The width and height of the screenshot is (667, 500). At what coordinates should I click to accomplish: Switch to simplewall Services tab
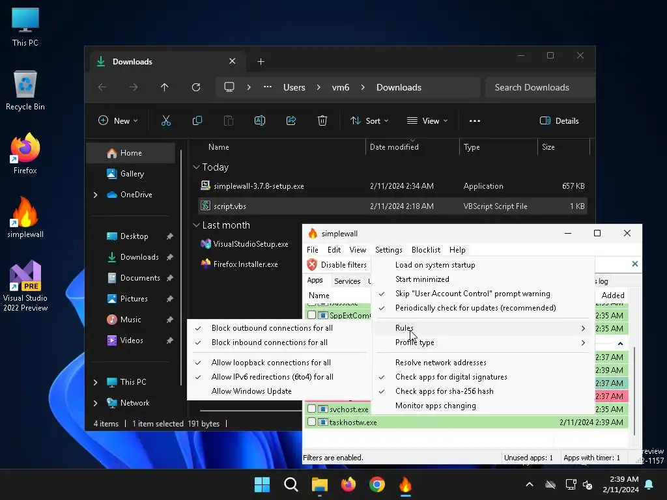347,281
